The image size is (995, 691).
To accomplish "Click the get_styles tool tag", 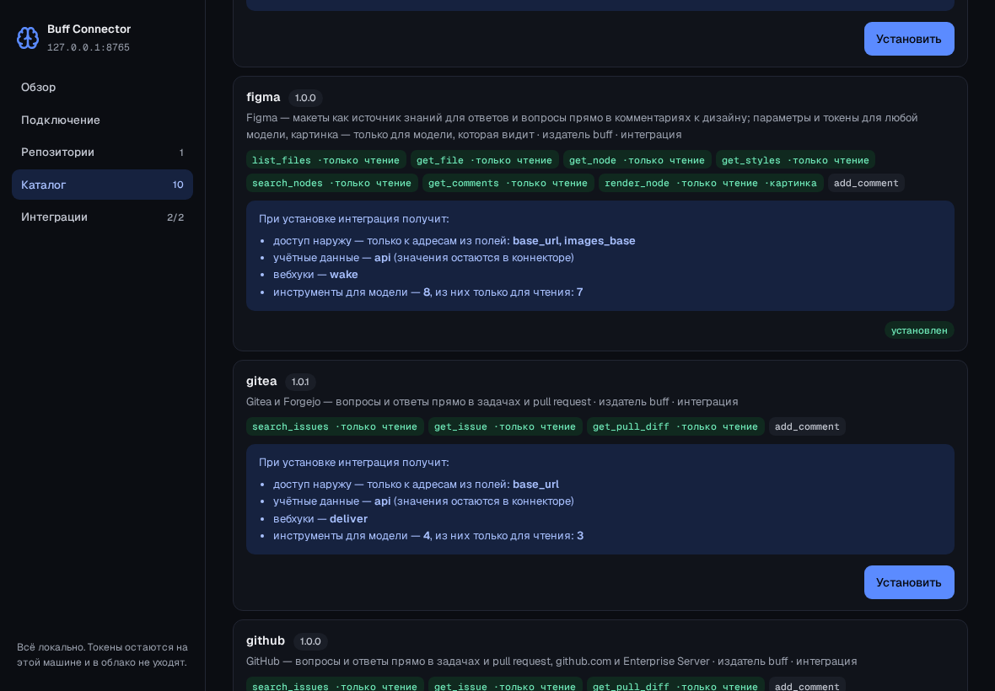I will point(795,160).
